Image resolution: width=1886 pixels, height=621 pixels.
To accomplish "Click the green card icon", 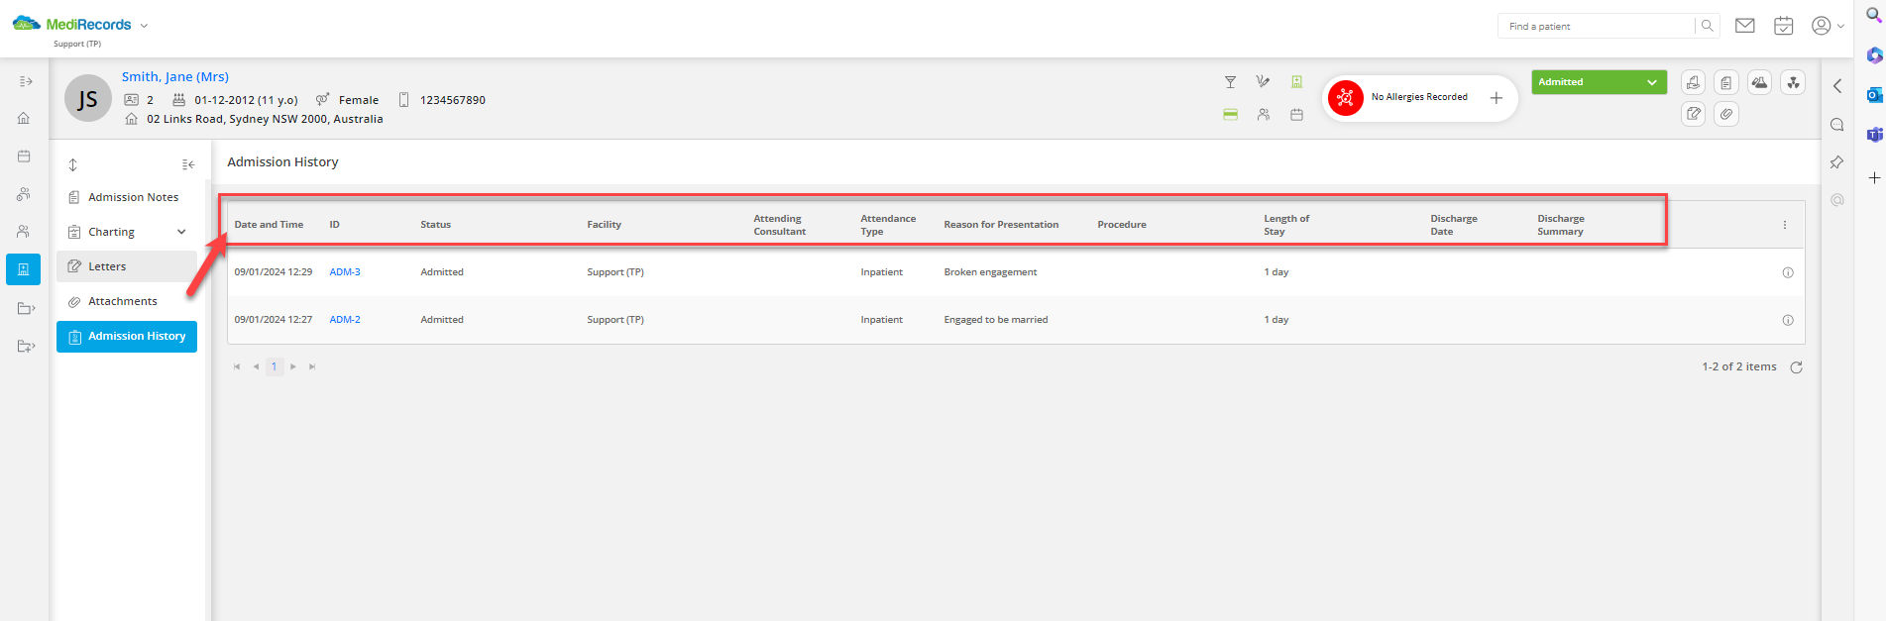I will coord(1230,115).
